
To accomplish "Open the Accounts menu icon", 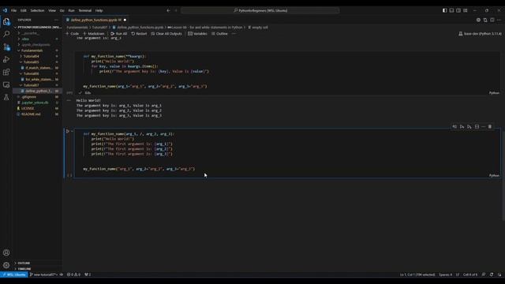I will click(x=6, y=252).
